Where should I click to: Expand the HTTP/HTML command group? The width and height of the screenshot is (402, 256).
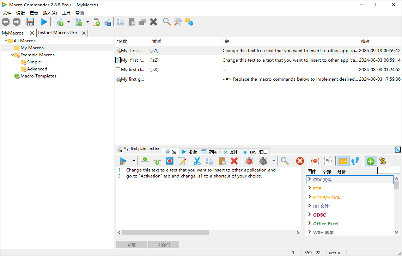point(310,197)
